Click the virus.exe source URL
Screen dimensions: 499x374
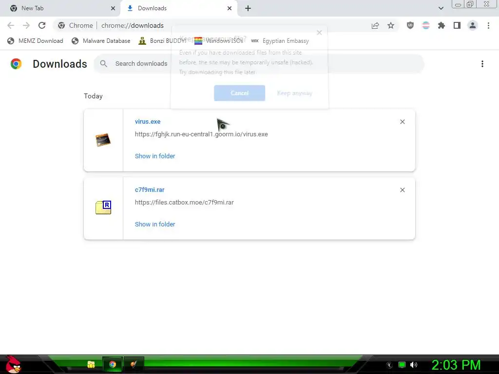pyautogui.click(x=201, y=134)
